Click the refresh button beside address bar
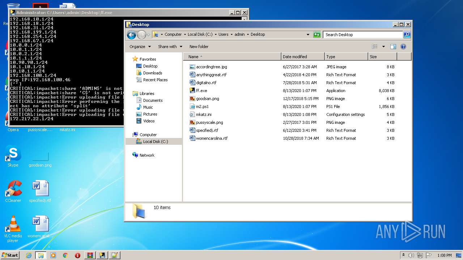The height and width of the screenshot is (260, 463). coord(317,35)
